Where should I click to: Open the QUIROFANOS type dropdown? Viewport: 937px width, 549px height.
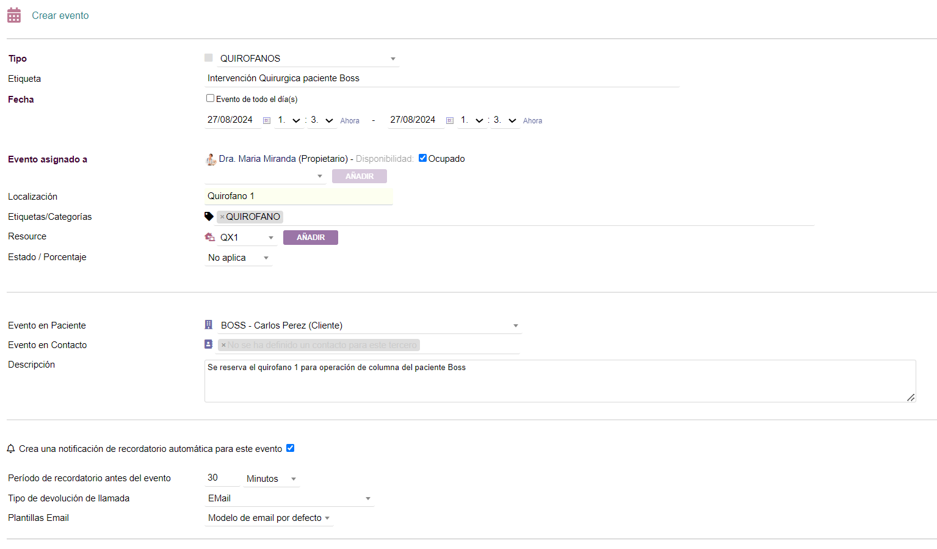pos(308,59)
